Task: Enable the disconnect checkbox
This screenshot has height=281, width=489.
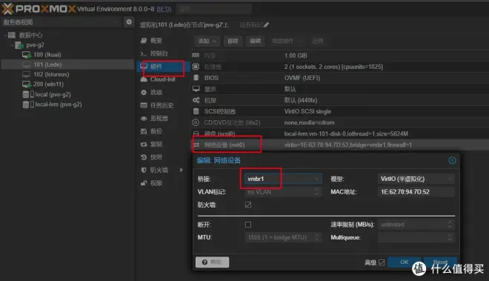Action: 248,225
